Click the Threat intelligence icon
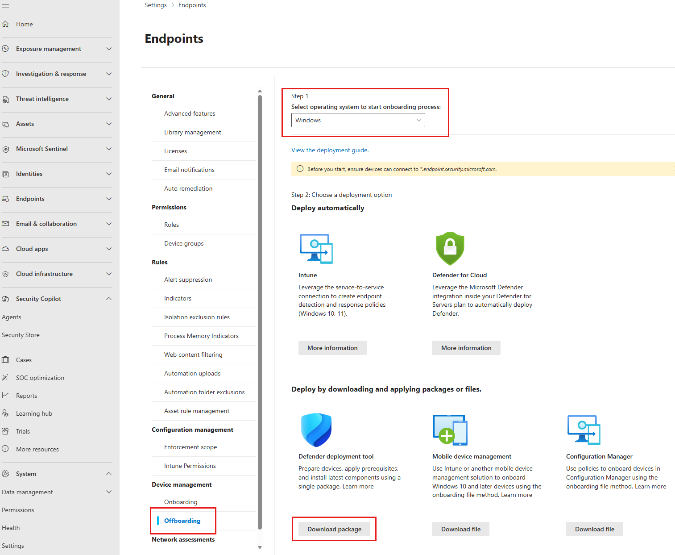This screenshot has height=555, width=675. pyautogui.click(x=5, y=99)
